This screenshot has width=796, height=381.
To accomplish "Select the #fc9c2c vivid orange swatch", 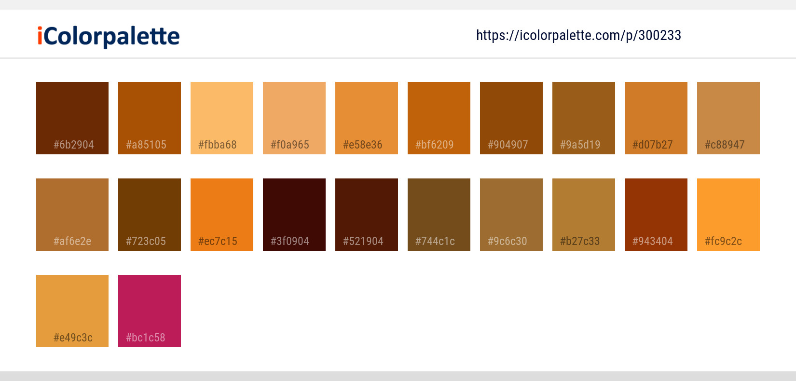I will click(x=728, y=215).
